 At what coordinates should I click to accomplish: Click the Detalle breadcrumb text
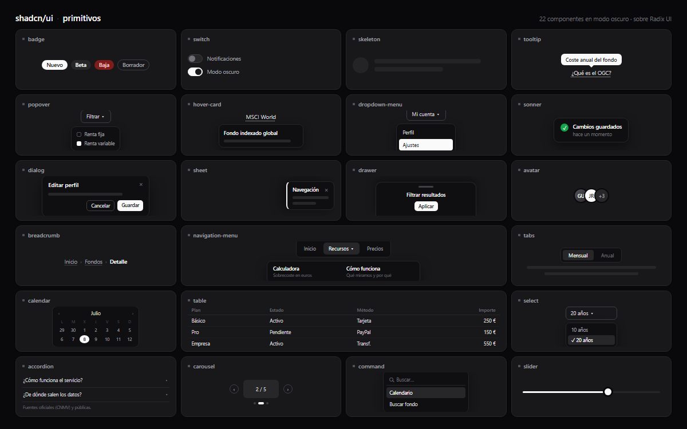pos(119,262)
